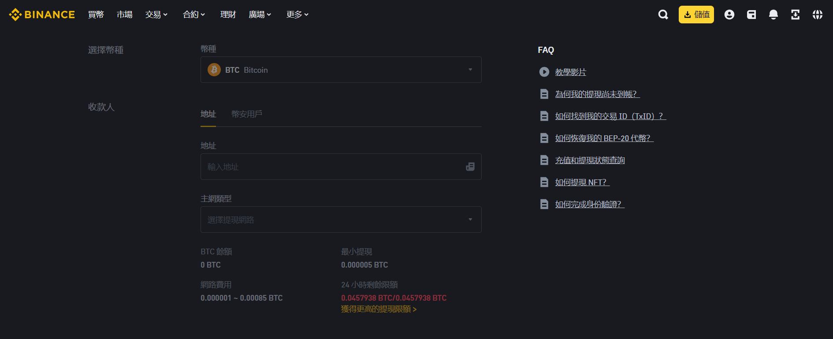Click the Binance logo
This screenshot has height=339, width=833.
point(42,15)
